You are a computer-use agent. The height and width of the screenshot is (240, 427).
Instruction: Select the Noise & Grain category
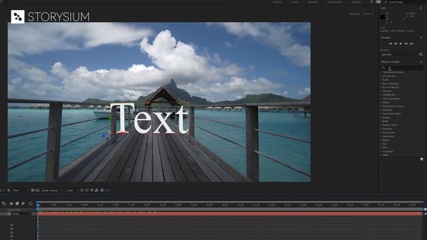tap(390, 125)
